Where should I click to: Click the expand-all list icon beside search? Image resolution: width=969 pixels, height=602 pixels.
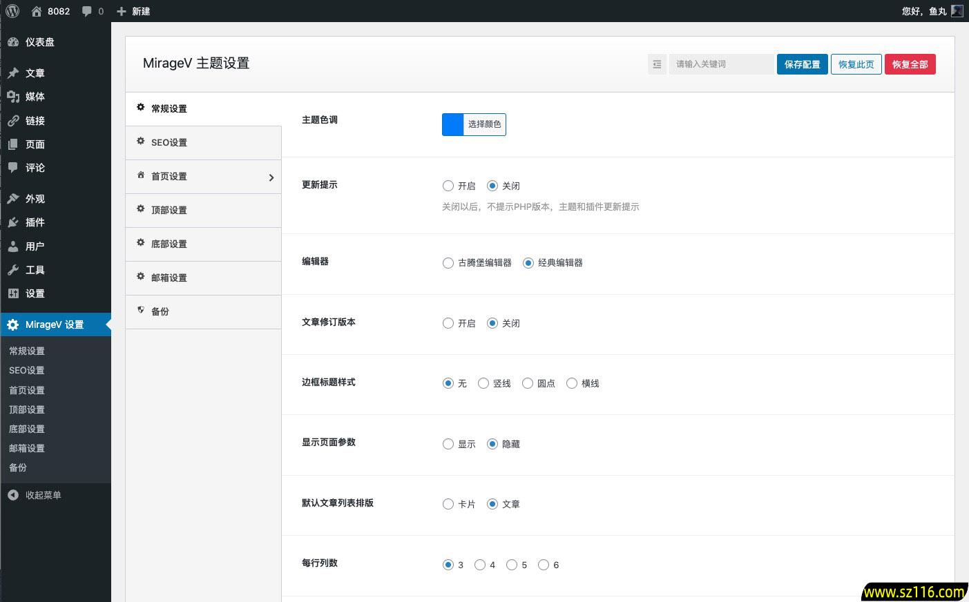657,64
